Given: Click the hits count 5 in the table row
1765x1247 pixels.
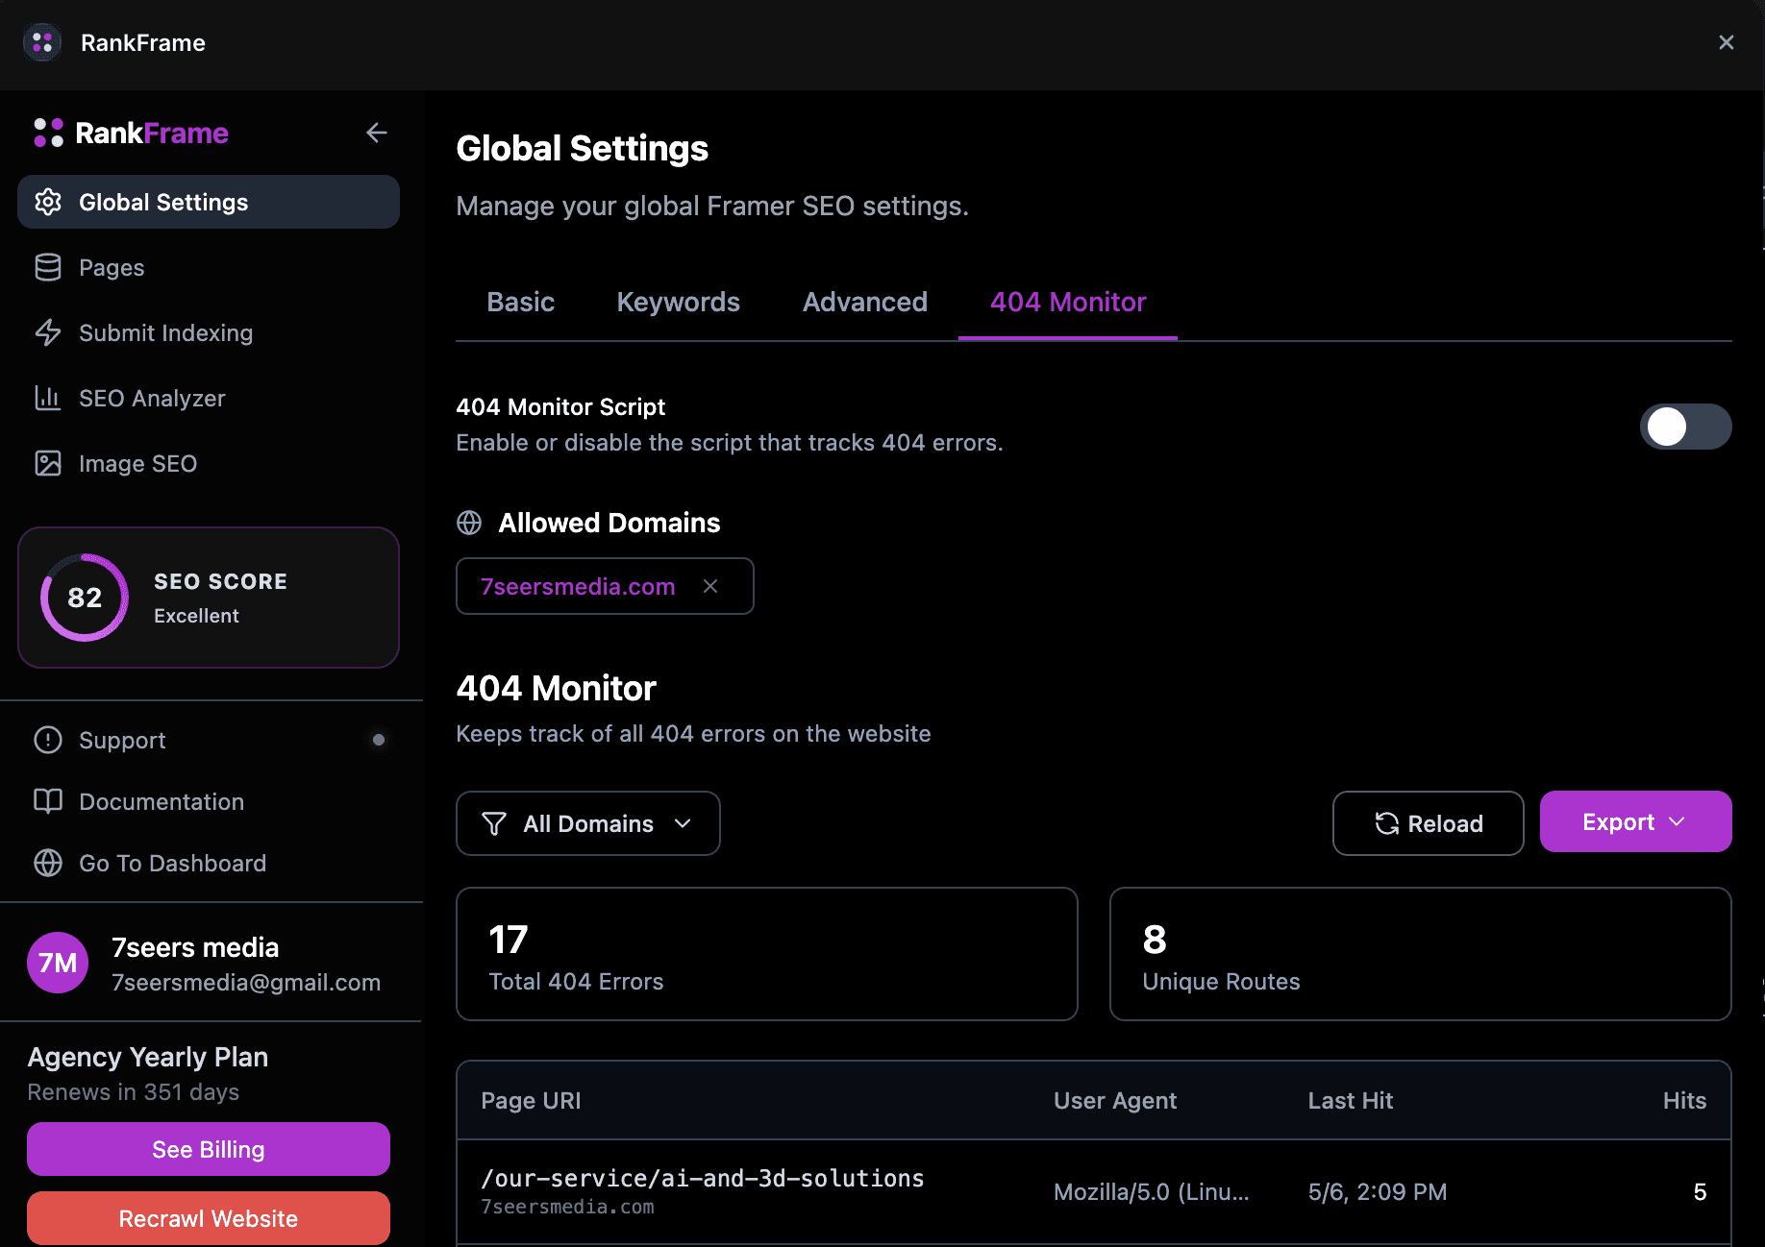Looking at the screenshot, I should 1700,1192.
